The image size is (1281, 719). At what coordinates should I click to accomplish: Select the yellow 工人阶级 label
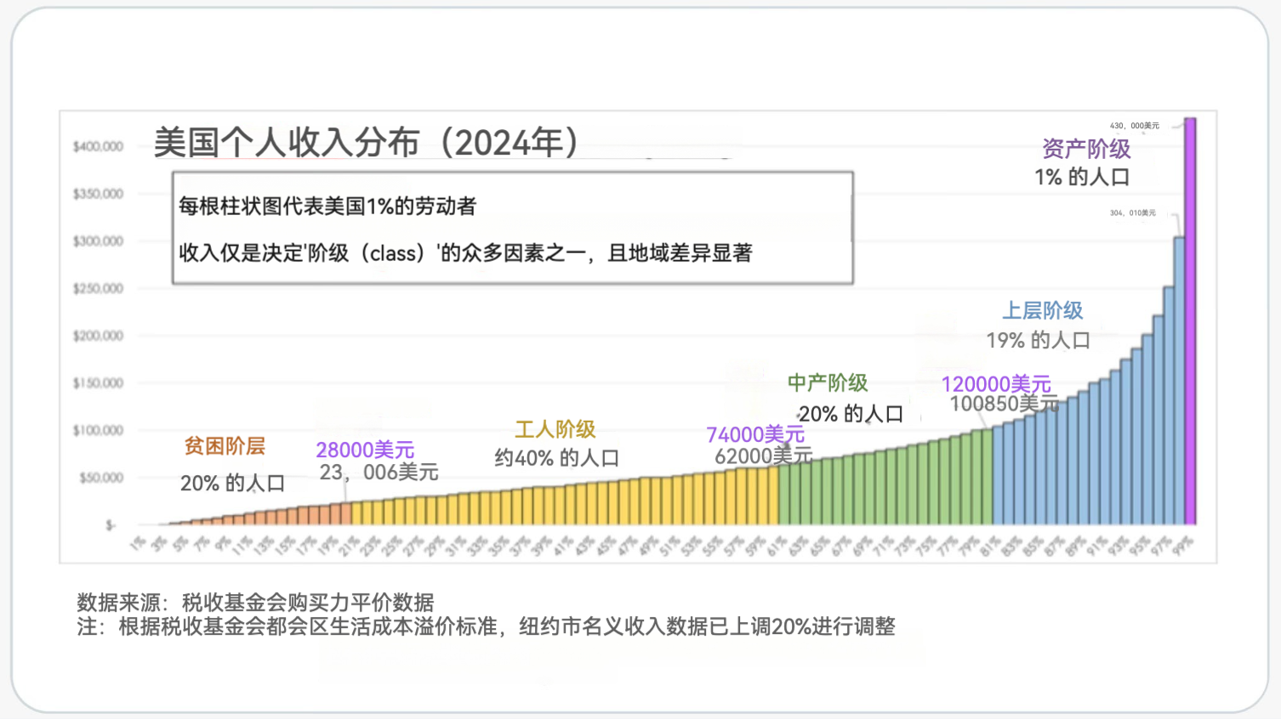point(555,430)
